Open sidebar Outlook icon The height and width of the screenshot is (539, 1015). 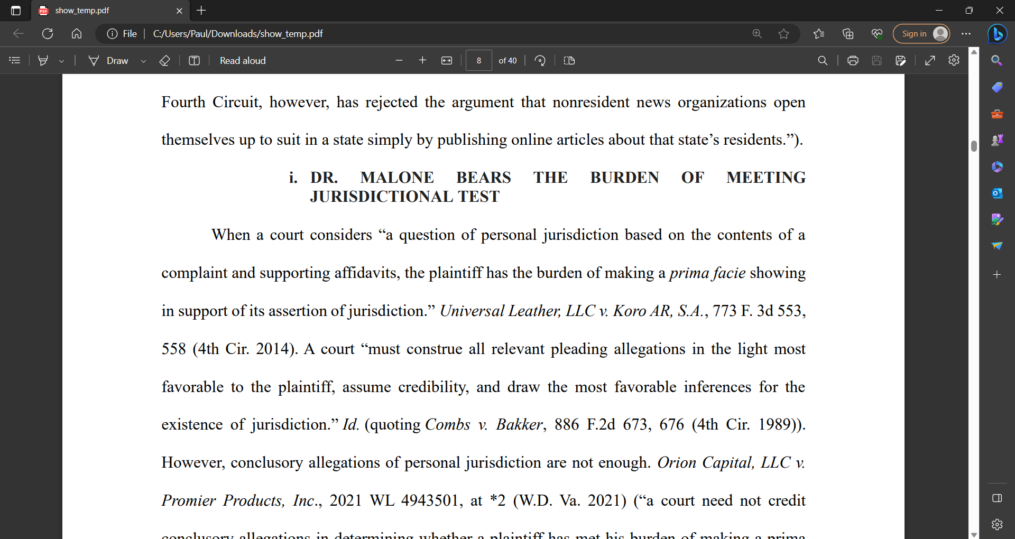997,193
